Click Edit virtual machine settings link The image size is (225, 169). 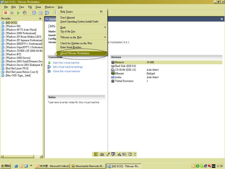(68, 67)
